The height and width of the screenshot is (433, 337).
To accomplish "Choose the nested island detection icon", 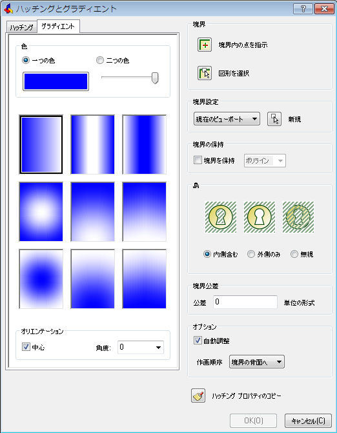I will [221, 217].
